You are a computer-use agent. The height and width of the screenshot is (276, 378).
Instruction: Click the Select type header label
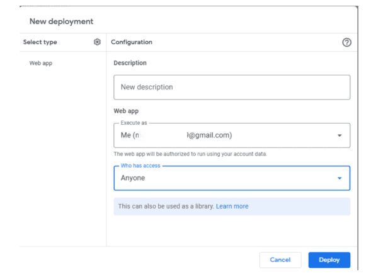pos(40,42)
